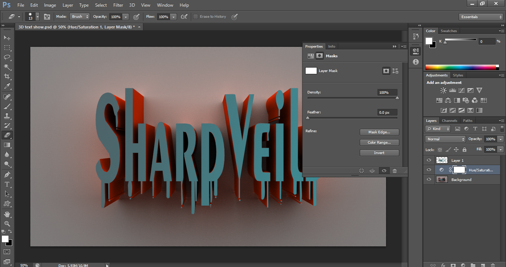Select the Horizontal Type tool

point(7,184)
